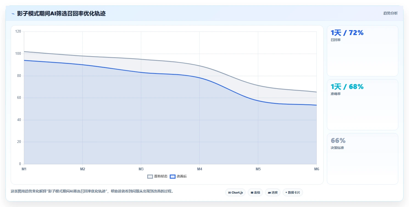Toggle the 改善后 legend series

tap(178, 176)
